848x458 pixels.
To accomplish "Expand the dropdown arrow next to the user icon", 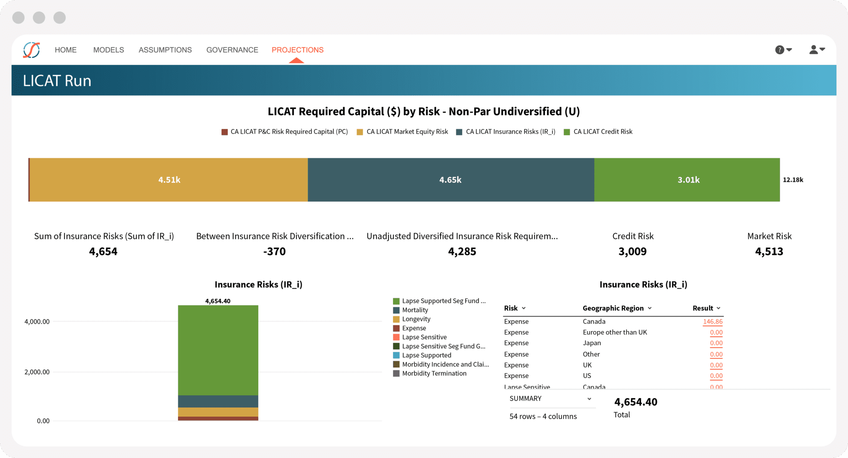I will [823, 50].
